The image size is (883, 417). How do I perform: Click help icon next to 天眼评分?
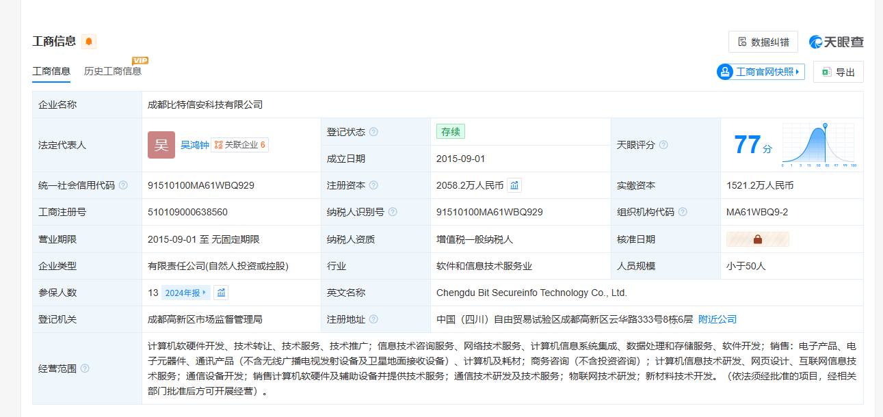pos(663,145)
